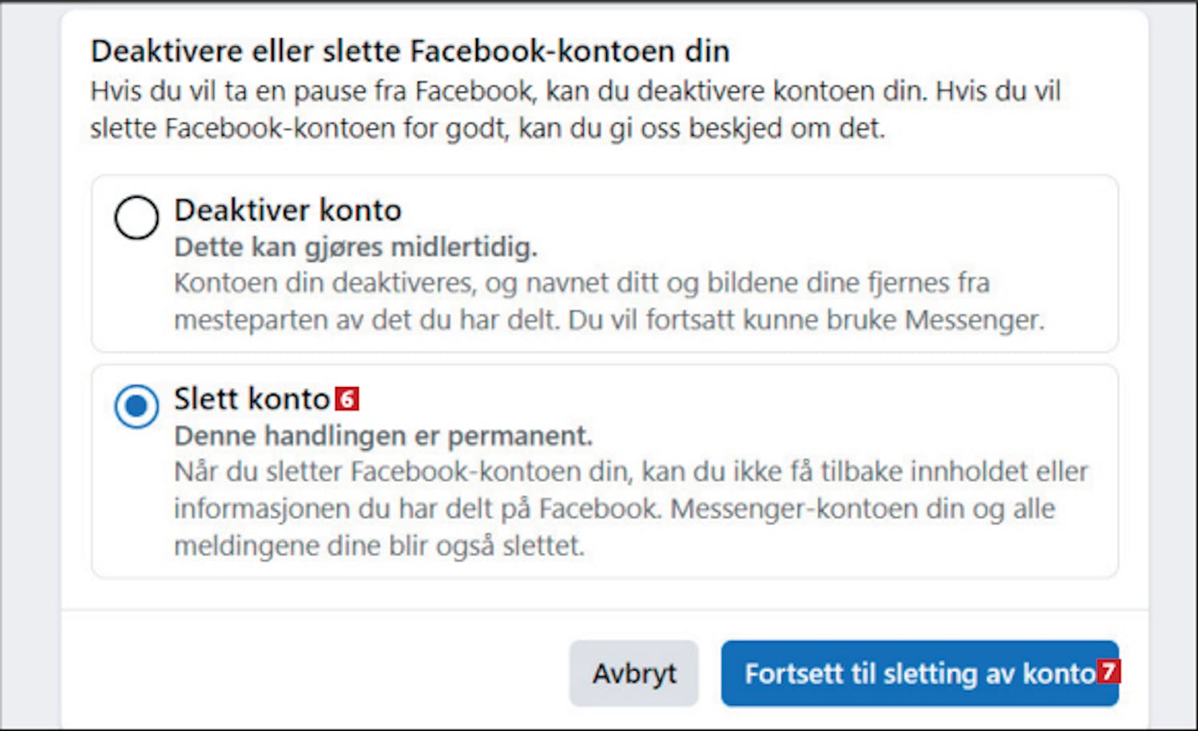
Task: Choose the Deaktiver konto title label
Action: coord(288,211)
